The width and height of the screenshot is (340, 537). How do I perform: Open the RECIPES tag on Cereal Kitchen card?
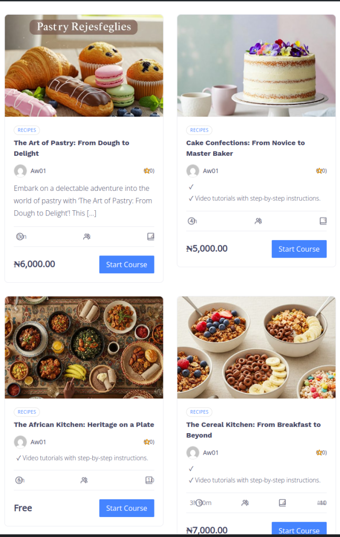pyautogui.click(x=199, y=412)
